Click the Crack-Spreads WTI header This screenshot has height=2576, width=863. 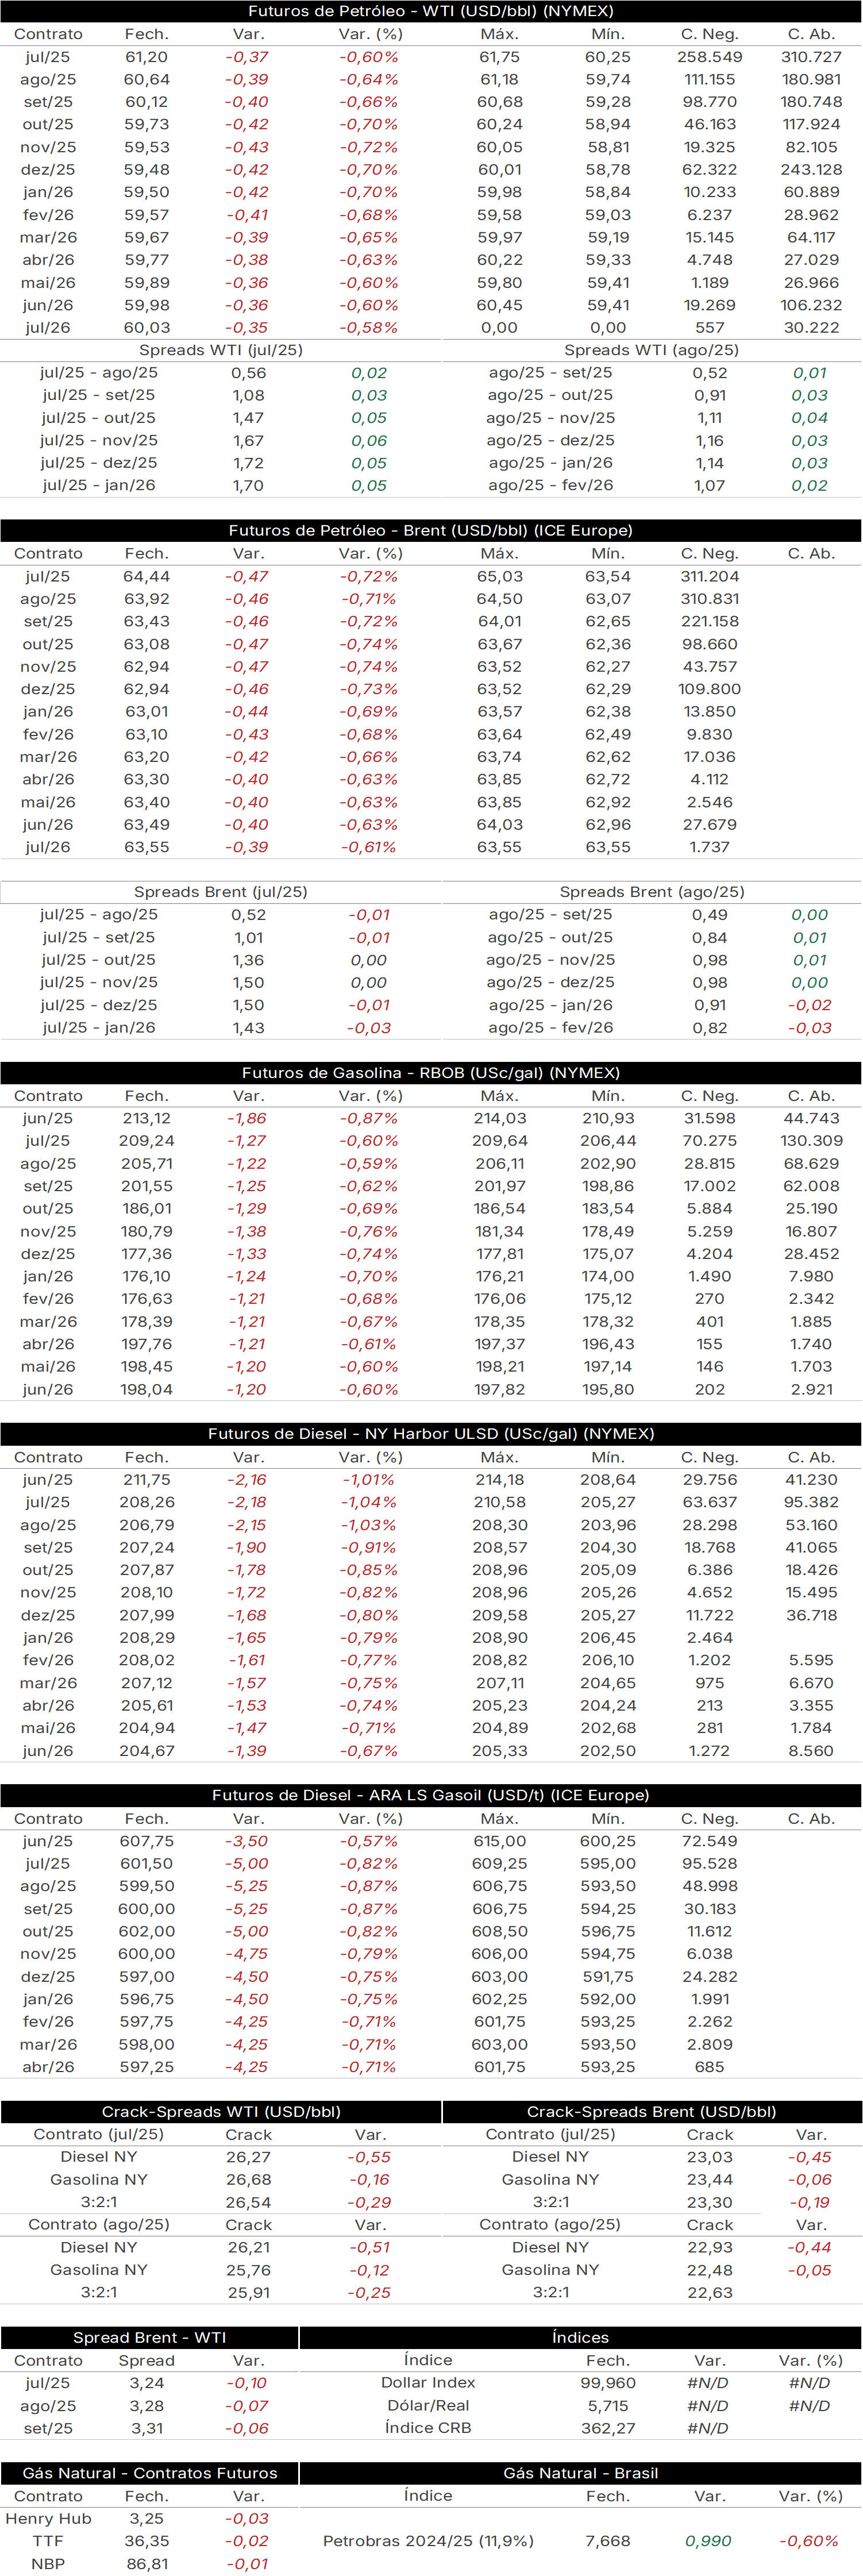pos(221,2112)
